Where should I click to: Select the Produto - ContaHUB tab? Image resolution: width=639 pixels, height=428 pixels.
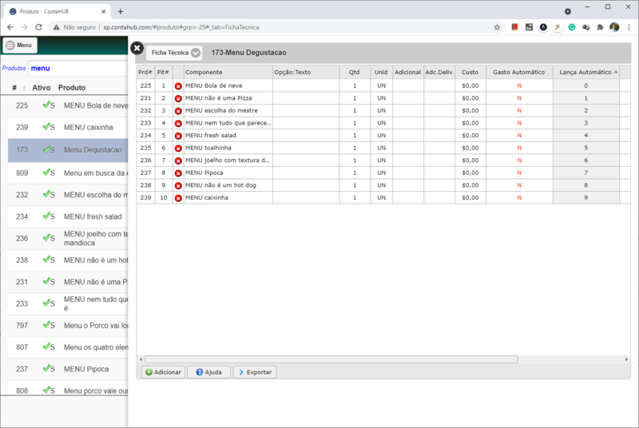pos(58,11)
